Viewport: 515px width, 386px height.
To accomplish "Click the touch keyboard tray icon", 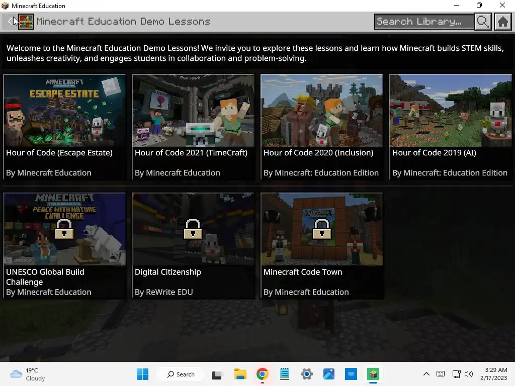I will click(x=441, y=374).
